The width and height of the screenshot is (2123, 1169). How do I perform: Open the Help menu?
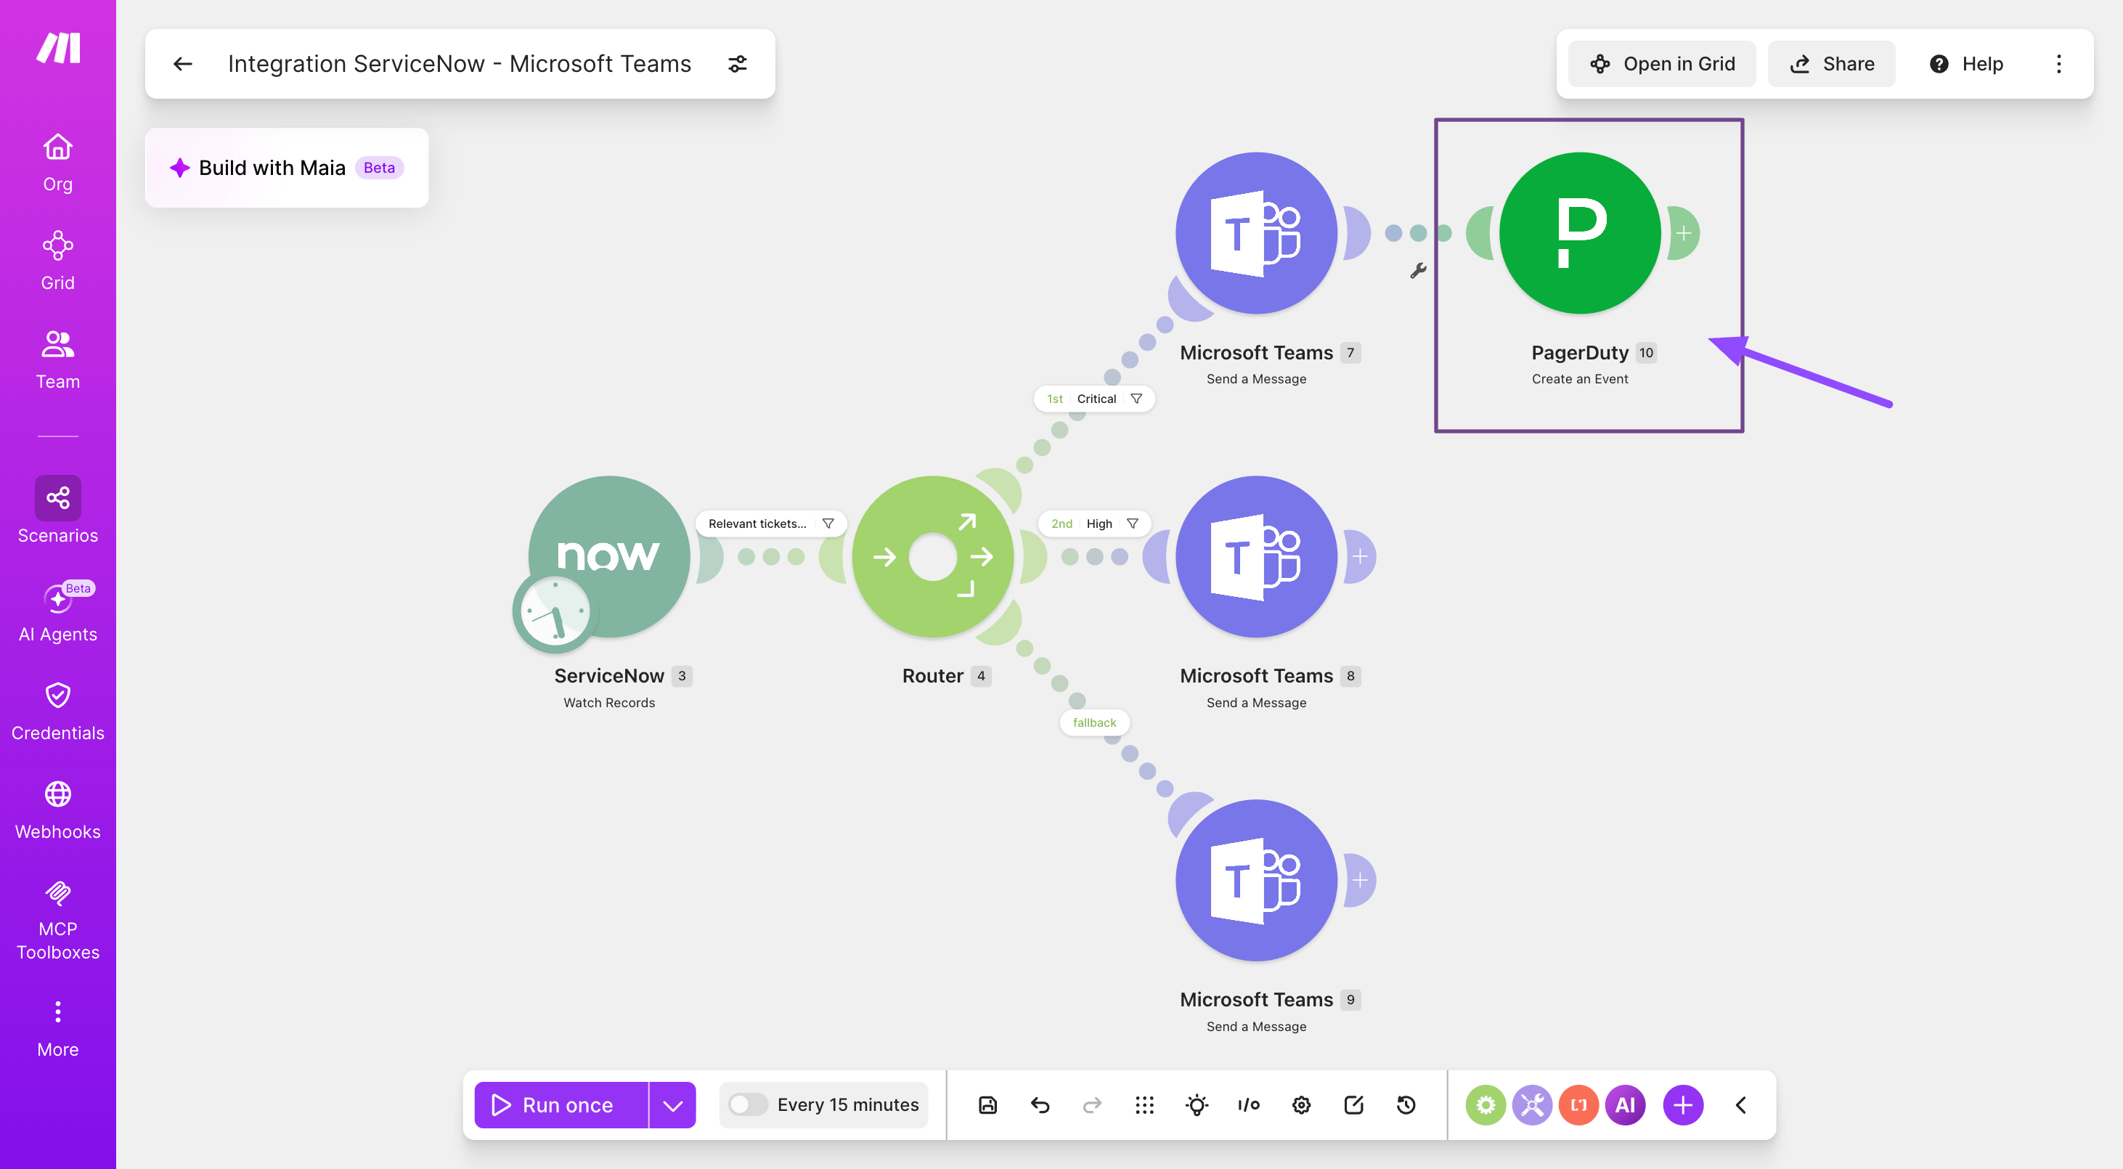1965,63
